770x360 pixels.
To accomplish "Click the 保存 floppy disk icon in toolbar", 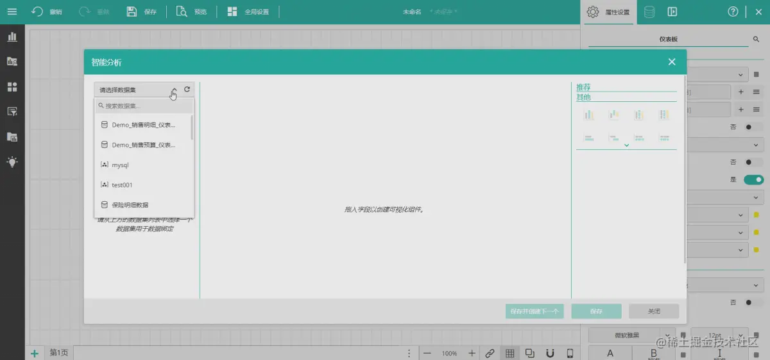I will (132, 12).
